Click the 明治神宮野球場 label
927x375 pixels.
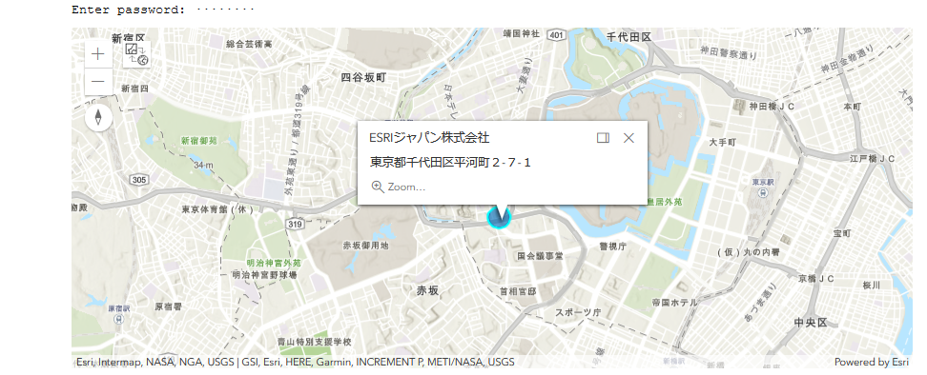pyautogui.click(x=264, y=275)
